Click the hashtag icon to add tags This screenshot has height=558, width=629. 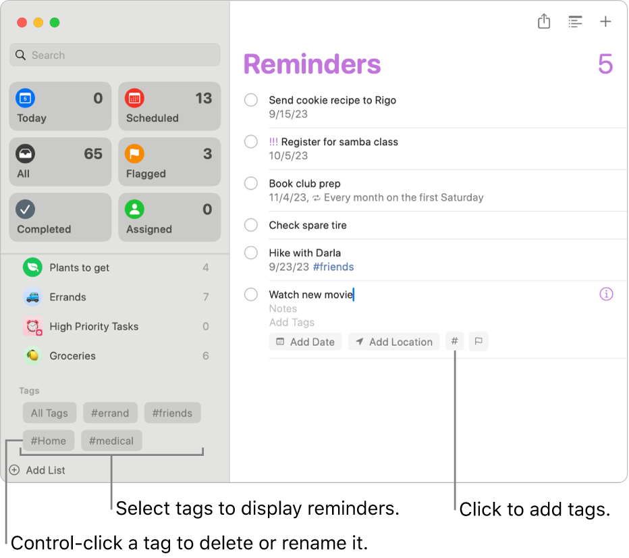click(454, 341)
